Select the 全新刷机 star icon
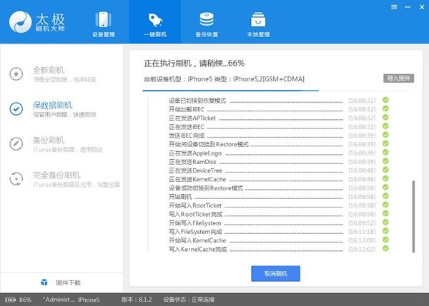 click(16, 74)
